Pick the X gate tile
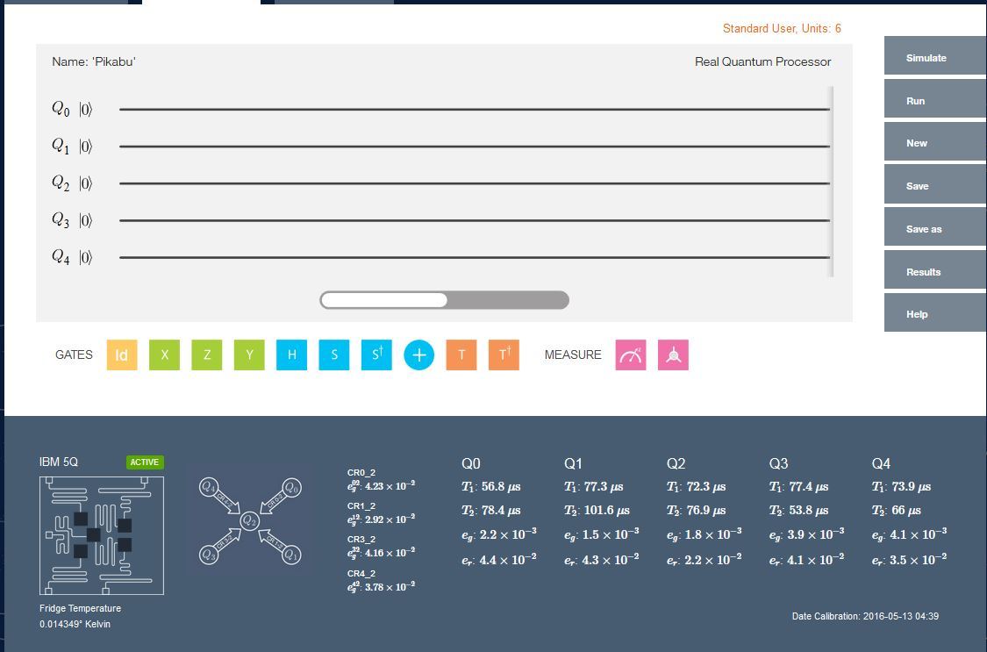 tap(164, 355)
